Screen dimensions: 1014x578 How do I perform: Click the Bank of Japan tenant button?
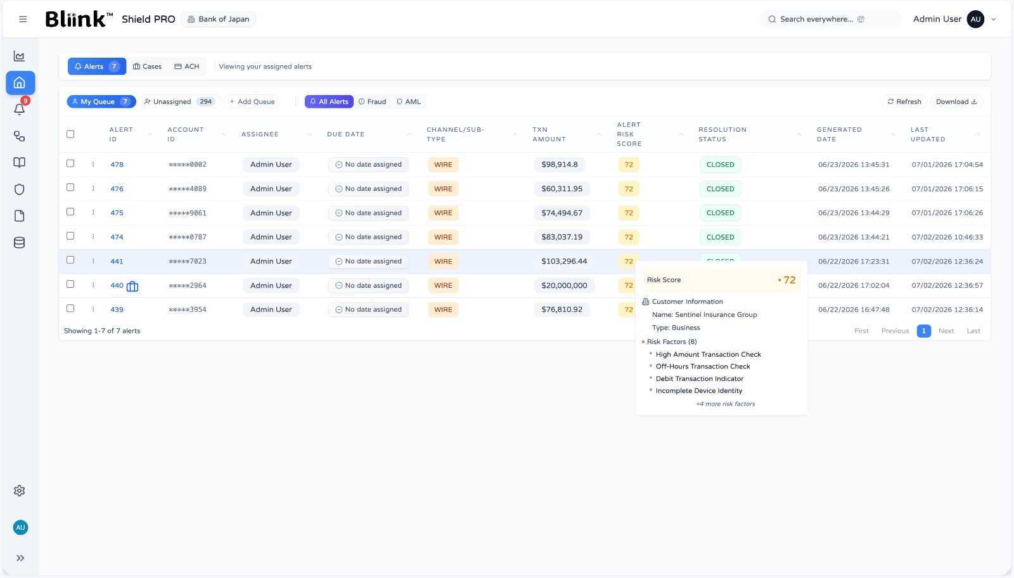219,19
